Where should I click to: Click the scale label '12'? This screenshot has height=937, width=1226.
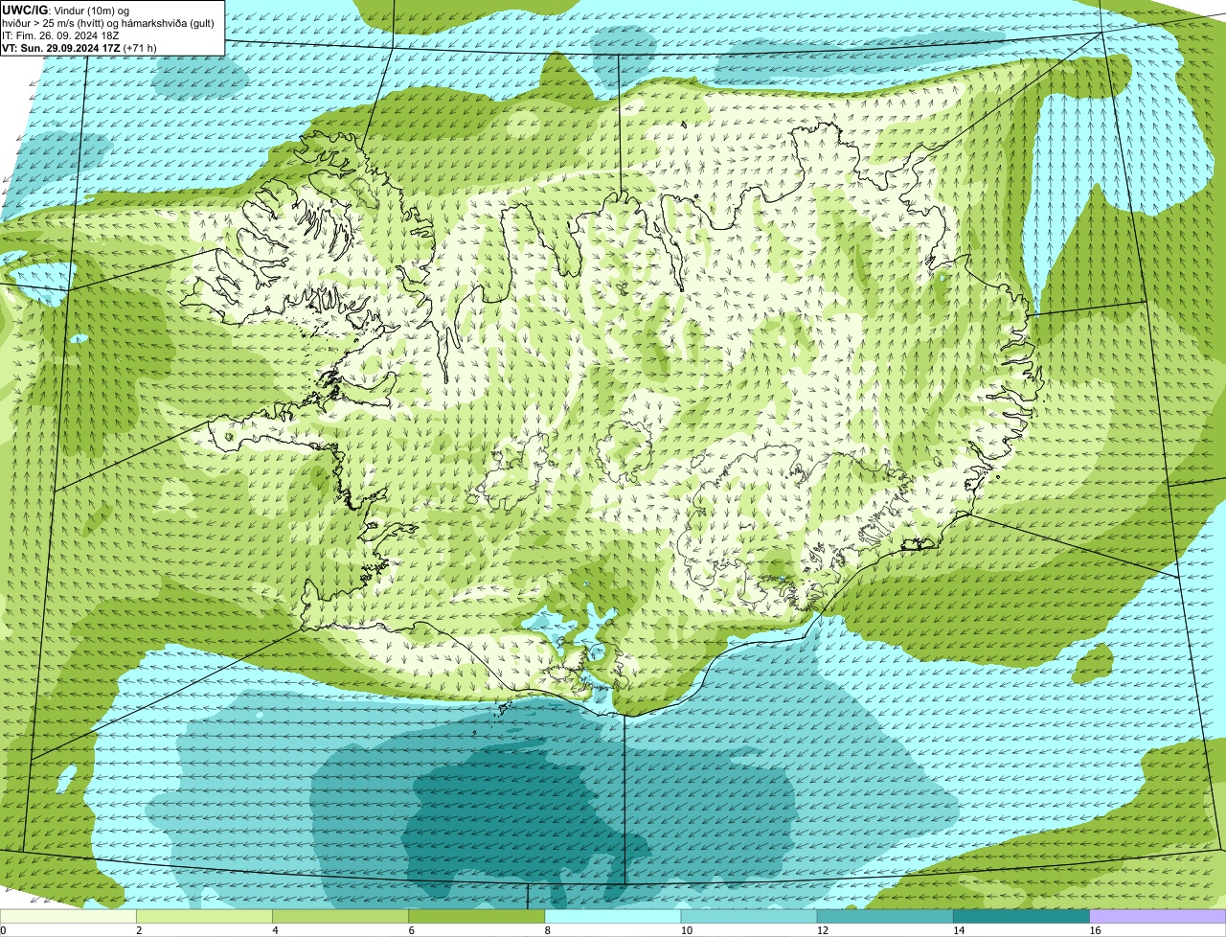[822, 930]
